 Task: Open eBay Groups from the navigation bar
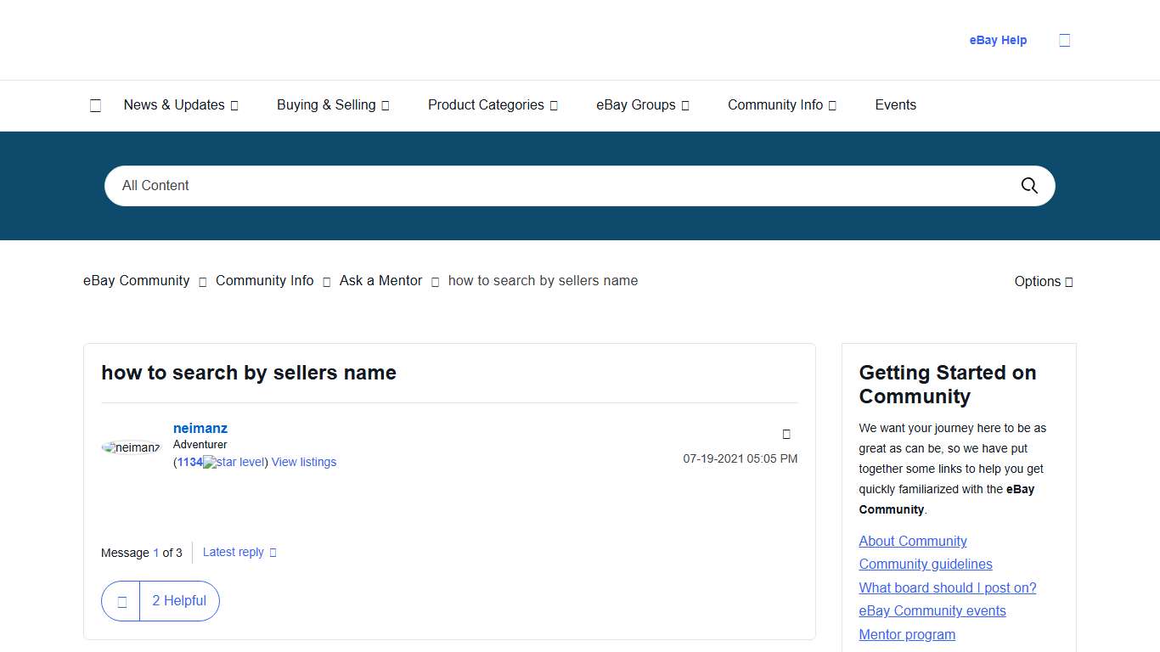pyautogui.click(x=636, y=104)
